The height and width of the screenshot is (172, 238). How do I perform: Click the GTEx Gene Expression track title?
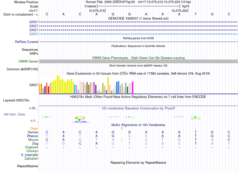pyautogui.click(x=138, y=74)
